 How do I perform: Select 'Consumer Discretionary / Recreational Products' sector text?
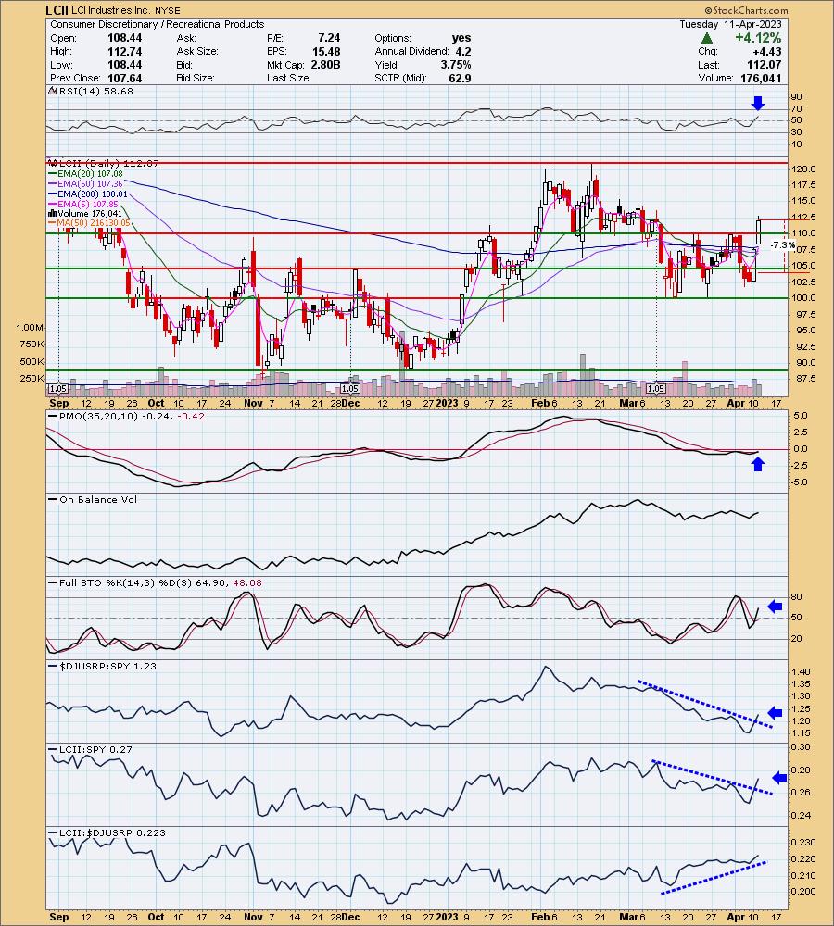point(158,24)
